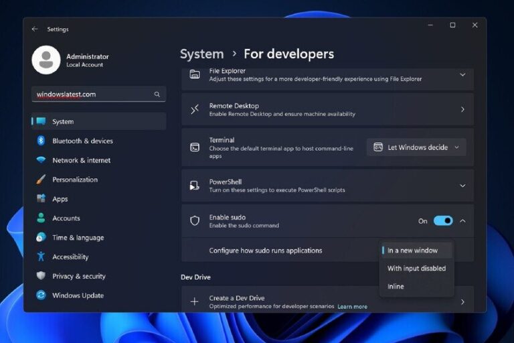Click the Accounts person icon
This screenshot has width=514, height=343.
click(x=41, y=218)
